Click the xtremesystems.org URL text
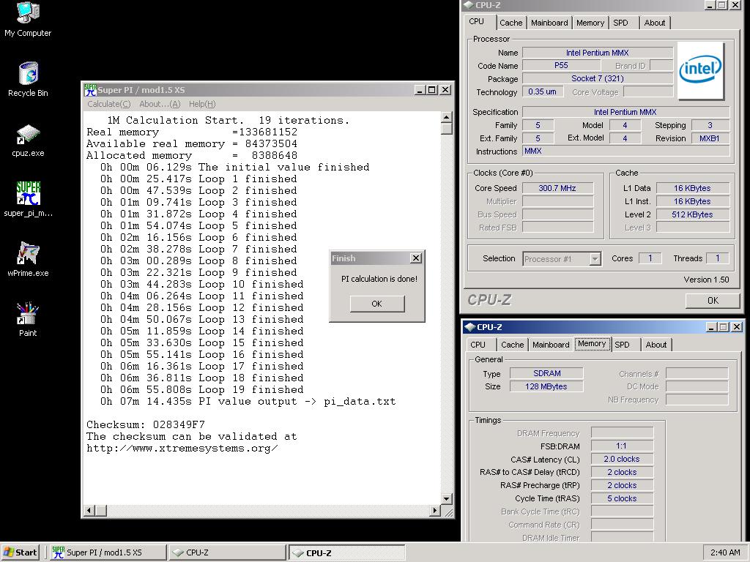750x562 pixels. tap(182, 449)
